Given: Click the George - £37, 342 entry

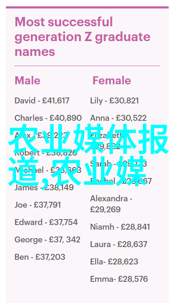Looking at the screenshot, I should coord(48,240).
